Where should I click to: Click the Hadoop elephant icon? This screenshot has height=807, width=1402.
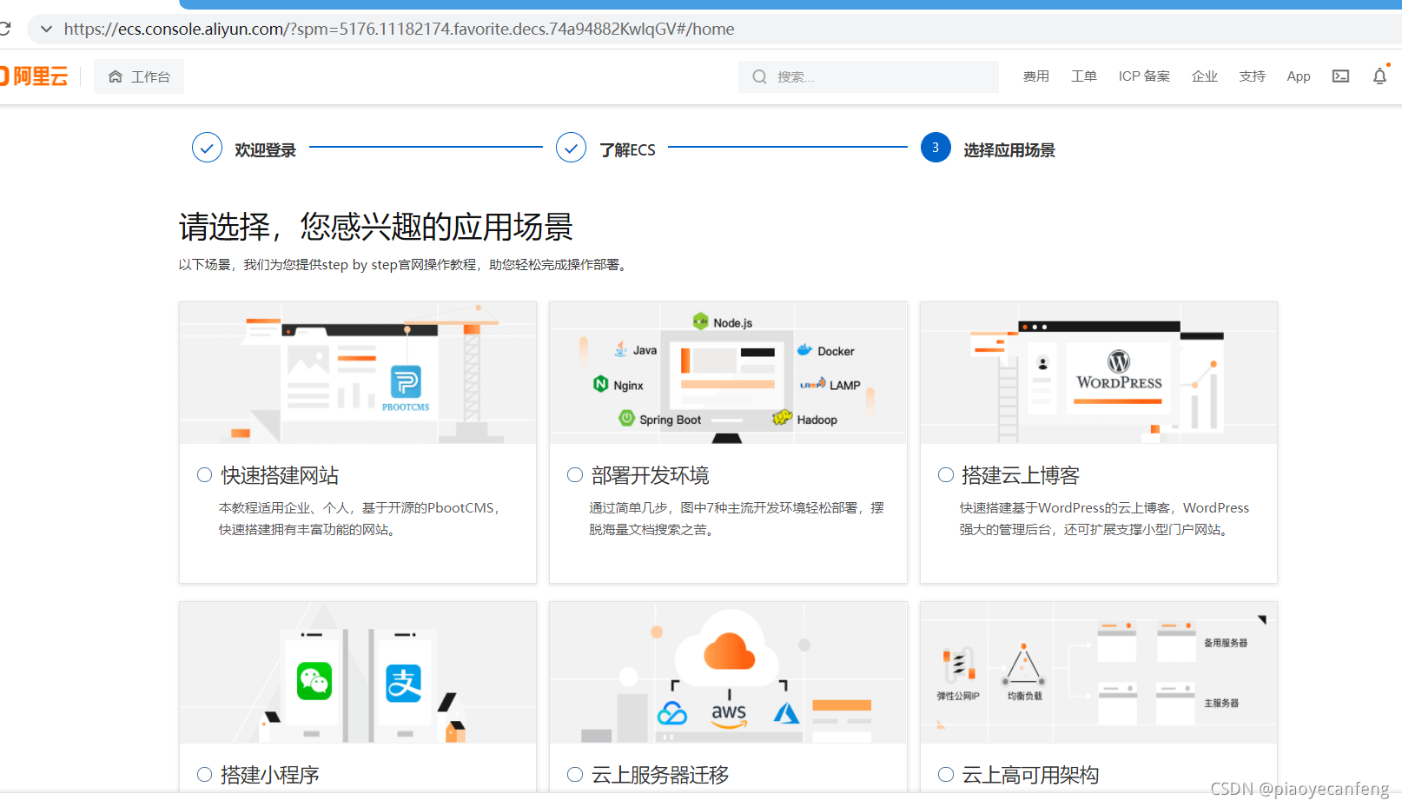[782, 418]
